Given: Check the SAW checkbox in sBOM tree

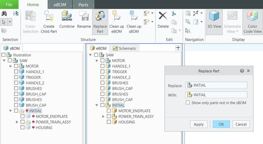Looking at the screenshot, I should [10, 60].
